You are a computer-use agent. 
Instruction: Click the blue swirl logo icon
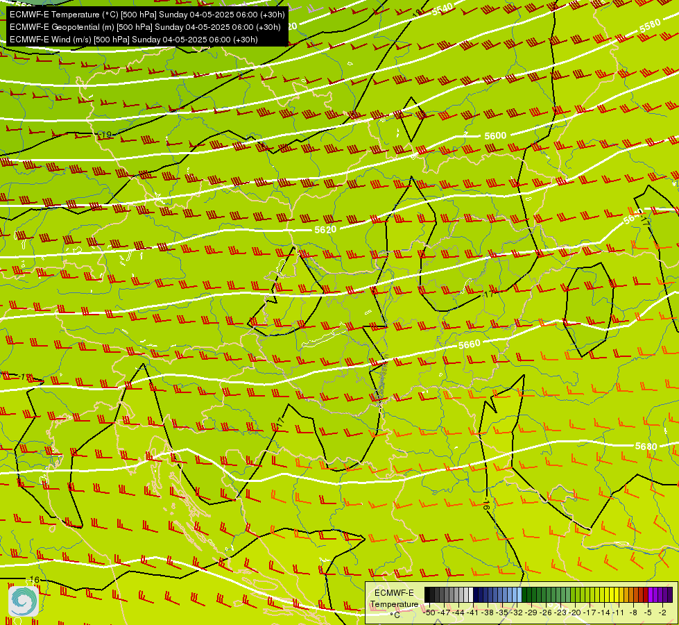[x=24, y=601]
